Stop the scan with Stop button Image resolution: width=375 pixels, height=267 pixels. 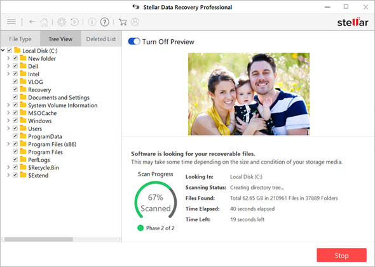341,256
